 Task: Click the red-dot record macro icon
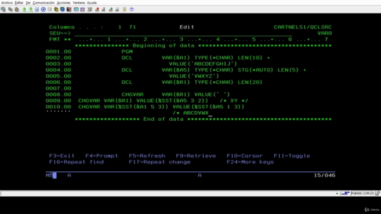[97, 10]
